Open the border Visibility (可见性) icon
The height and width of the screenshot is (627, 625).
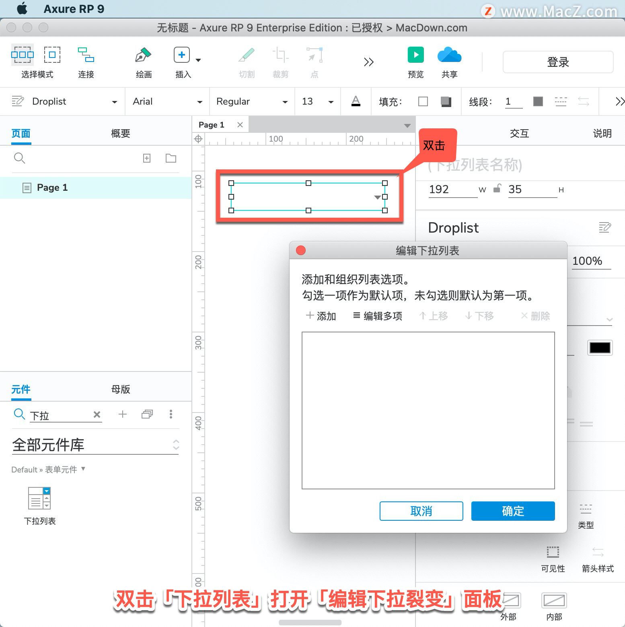553,552
